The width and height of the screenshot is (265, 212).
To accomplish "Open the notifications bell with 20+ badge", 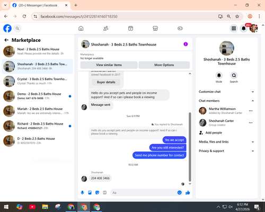I will point(244,28).
